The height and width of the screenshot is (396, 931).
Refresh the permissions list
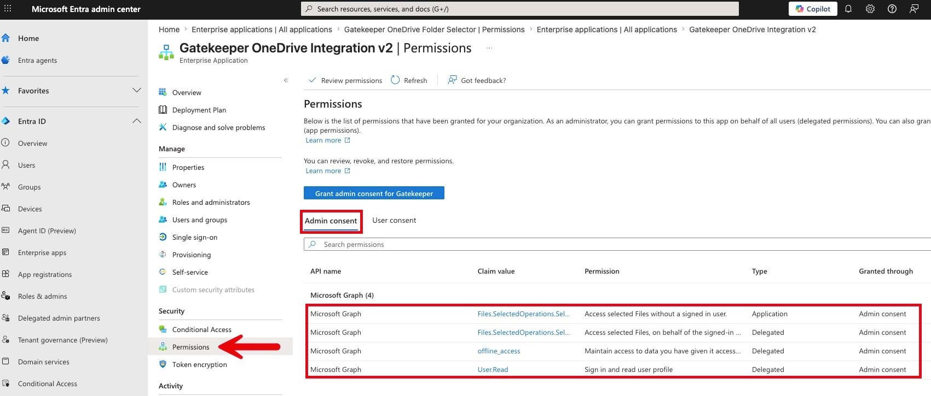(409, 80)
